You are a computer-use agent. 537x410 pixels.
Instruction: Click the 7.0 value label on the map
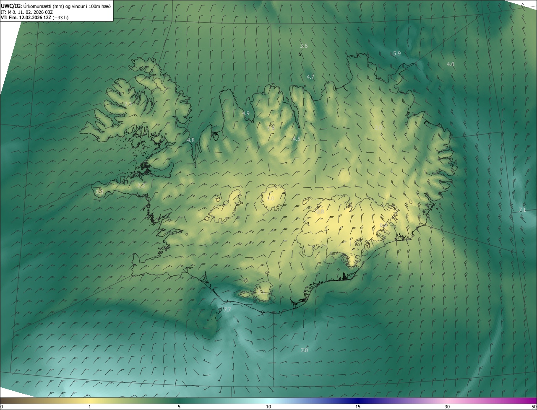click(x=304, y=350)
